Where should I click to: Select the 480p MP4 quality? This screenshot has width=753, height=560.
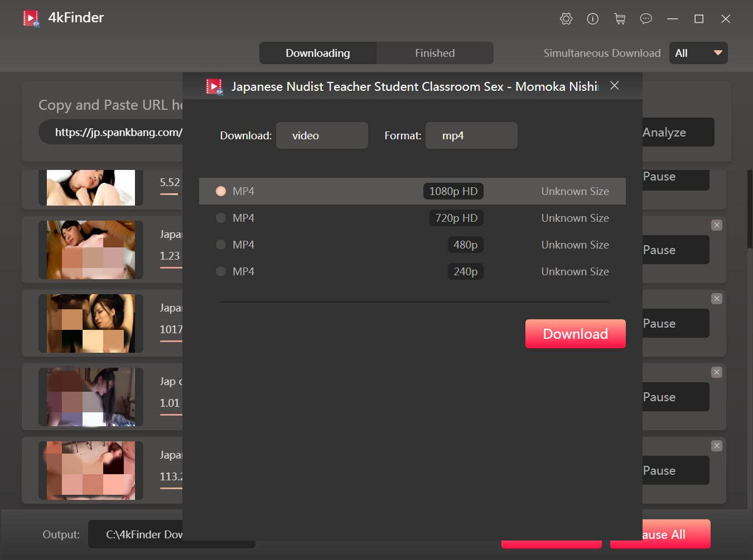pos(221,245)
